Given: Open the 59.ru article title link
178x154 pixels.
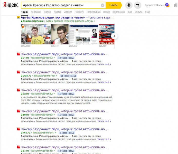Looking at the screenshot, I should pyautogui.click(x=64, y=111).
